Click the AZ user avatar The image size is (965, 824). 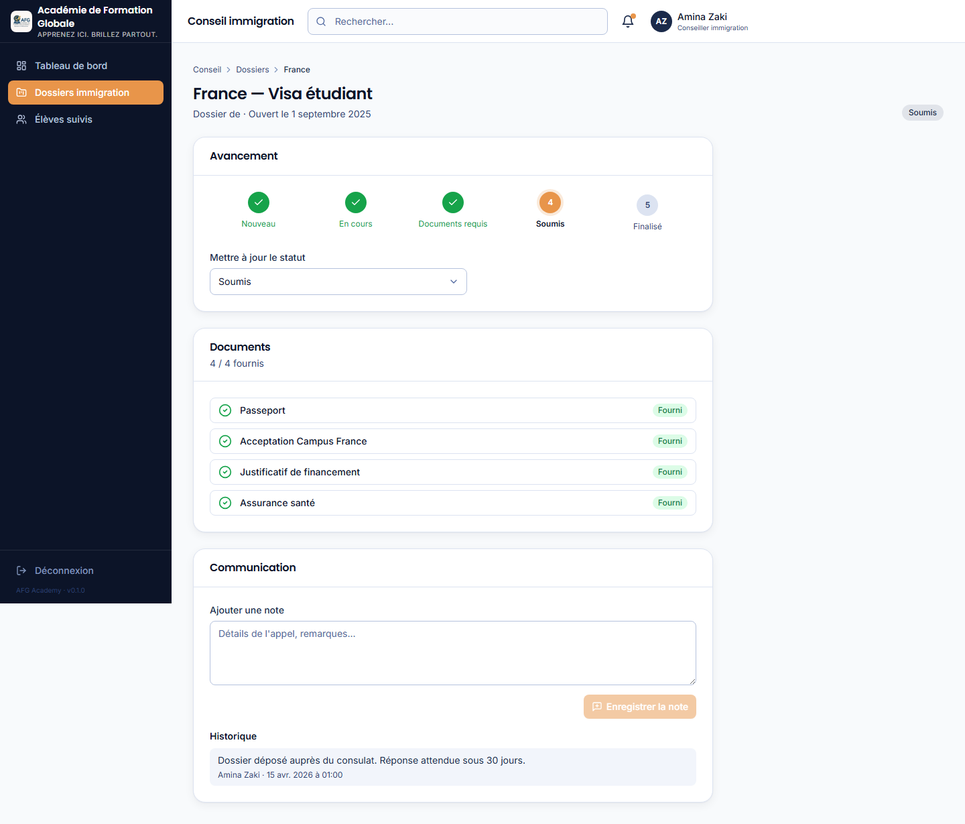pyautogui.click(x=661, y=21)
